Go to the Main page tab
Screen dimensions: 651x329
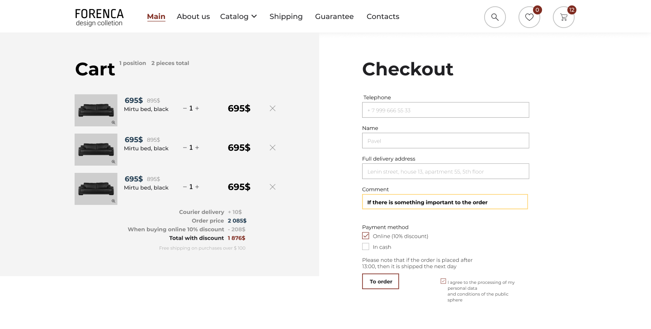tap(156, 16)
